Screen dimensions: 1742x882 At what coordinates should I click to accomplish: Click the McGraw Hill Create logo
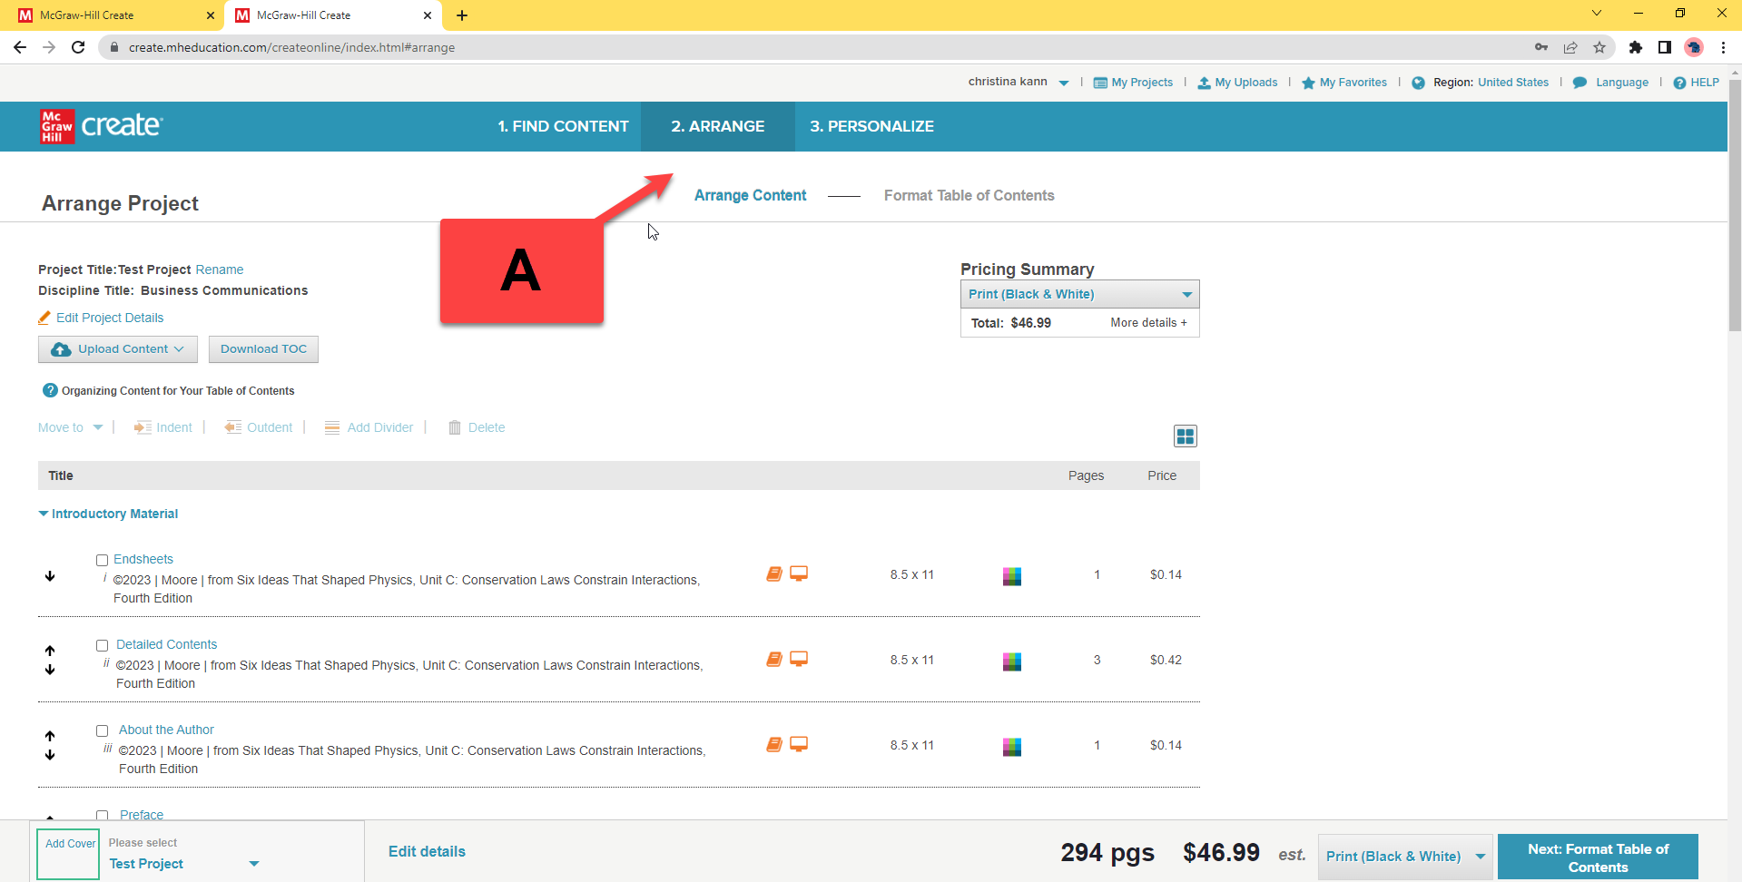(x=101, y=126)
